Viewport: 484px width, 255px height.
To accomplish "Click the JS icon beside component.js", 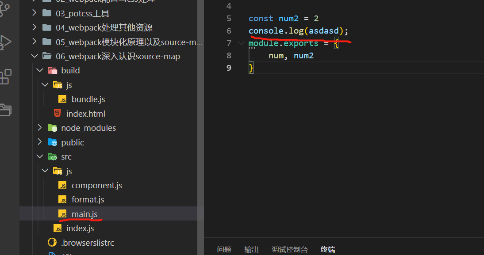I will tap(63, 185).
